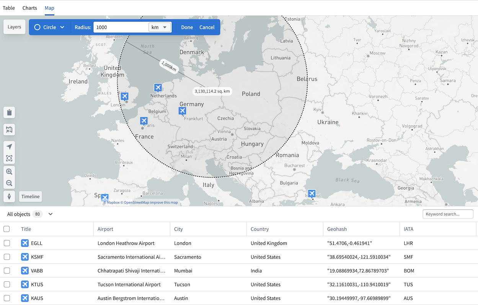Check the checkbox on the KSMF row
This screenshot has width=478, height=305.
tap(7, 257)
